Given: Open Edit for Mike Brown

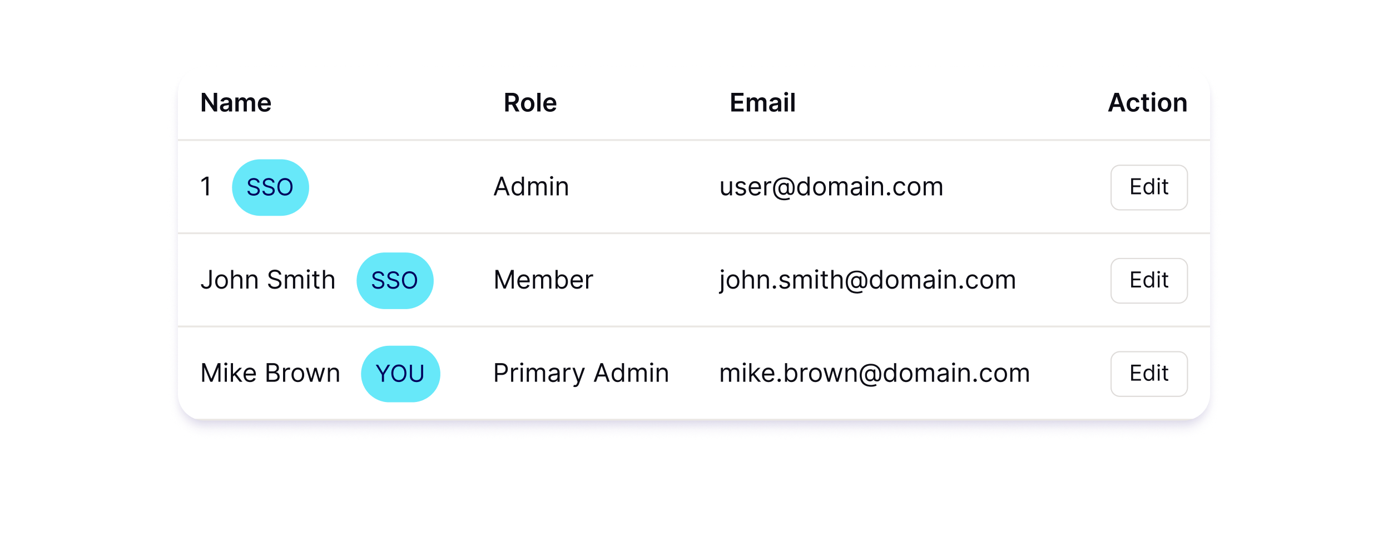Looking at the screenshot, I should pyautogui.click(x=1149, y=374).
